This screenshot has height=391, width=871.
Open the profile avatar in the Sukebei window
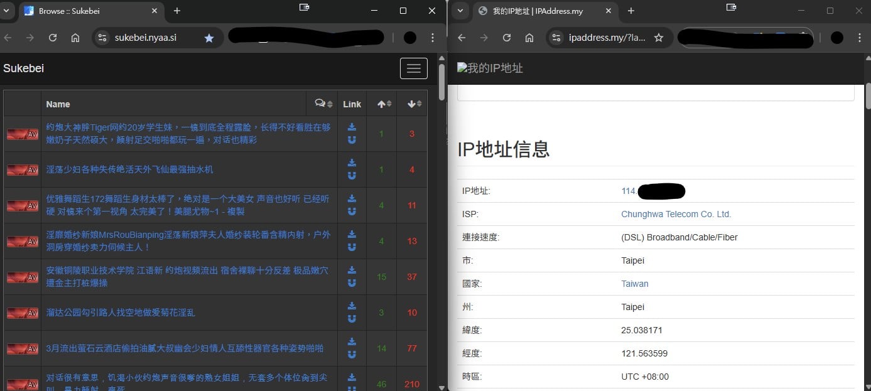point(410,38)
